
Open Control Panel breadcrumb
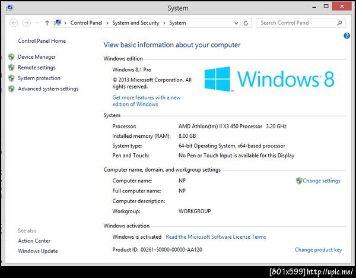pyautogui.click(x=86, y=23)
